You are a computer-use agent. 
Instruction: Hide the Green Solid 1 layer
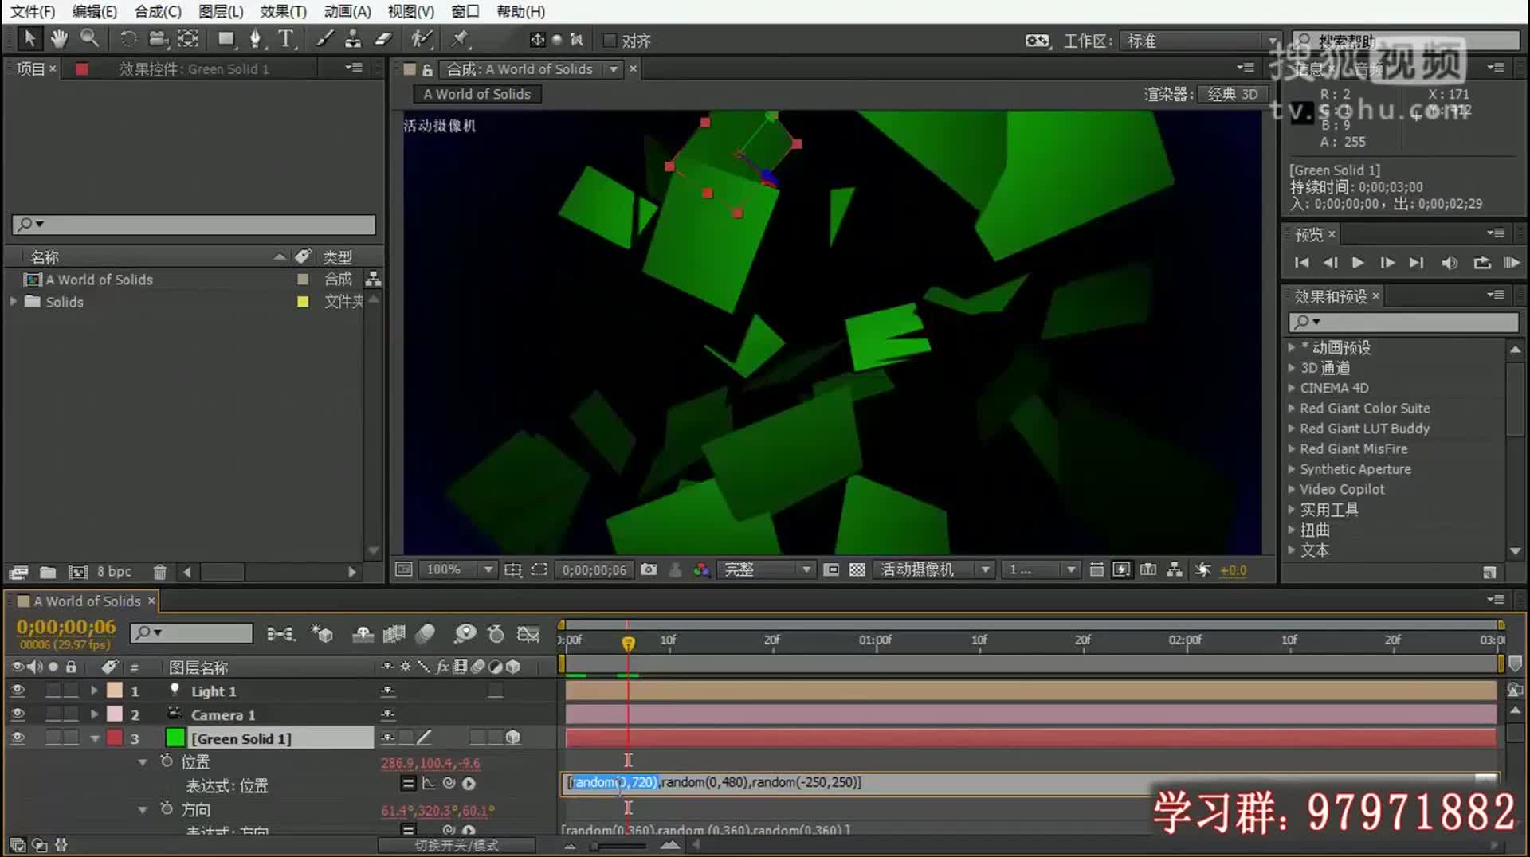coord(18,738)
